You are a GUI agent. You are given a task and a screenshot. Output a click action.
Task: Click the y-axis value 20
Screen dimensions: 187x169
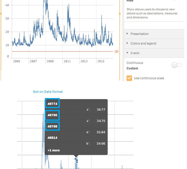click(x=7, y=32)
